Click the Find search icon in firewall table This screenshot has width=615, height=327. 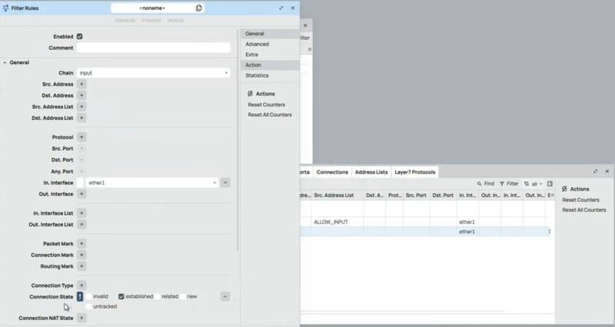pyautogui.click(x=479, y=184)
